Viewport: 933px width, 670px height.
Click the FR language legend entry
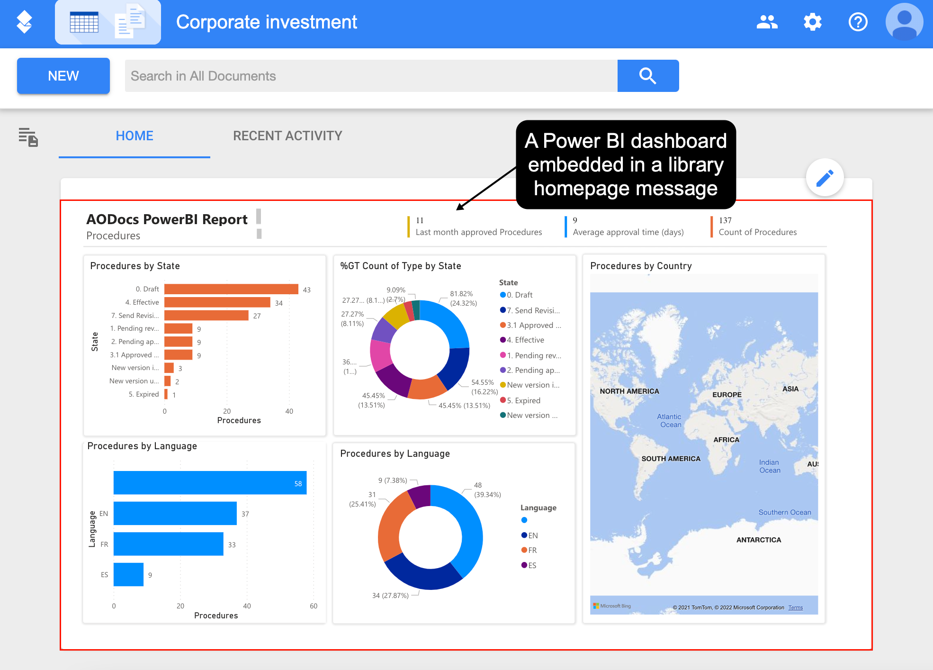[529, 550]
